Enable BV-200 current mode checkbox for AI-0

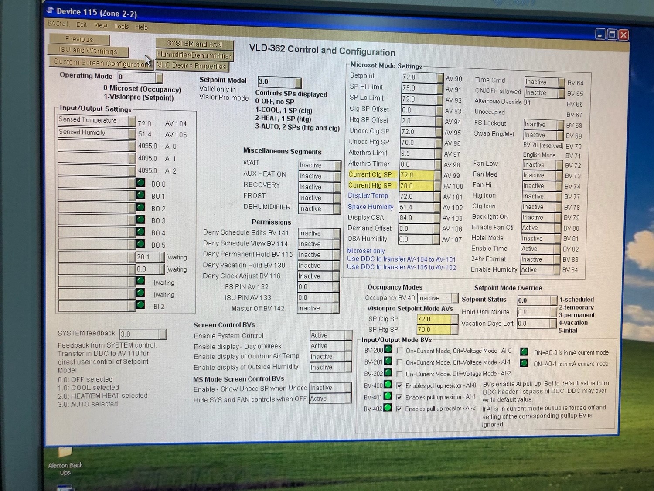[399, 351]
